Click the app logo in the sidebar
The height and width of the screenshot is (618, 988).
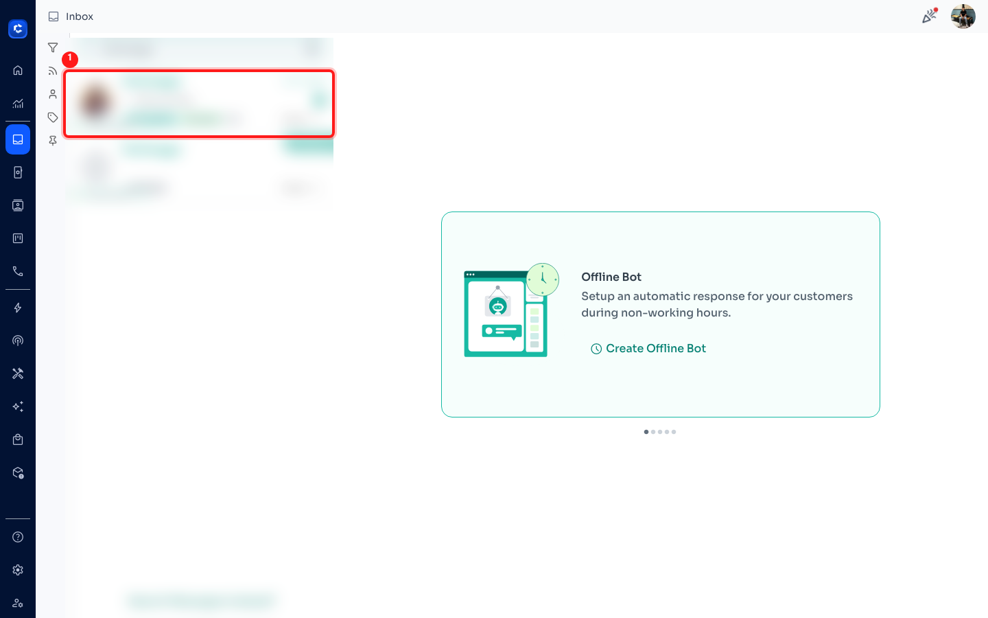[x=18, y=29]
